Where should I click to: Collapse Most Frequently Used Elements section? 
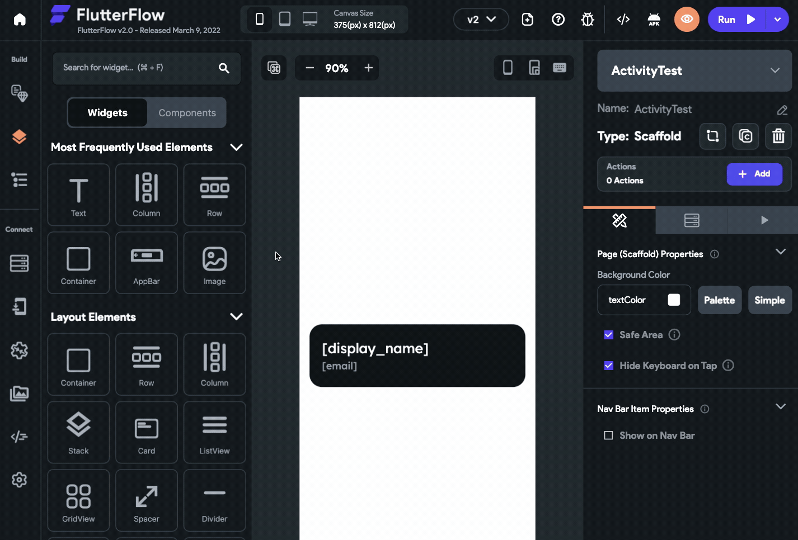236,147
